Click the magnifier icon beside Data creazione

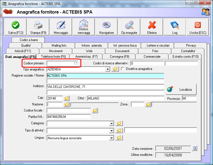(194, 148)
